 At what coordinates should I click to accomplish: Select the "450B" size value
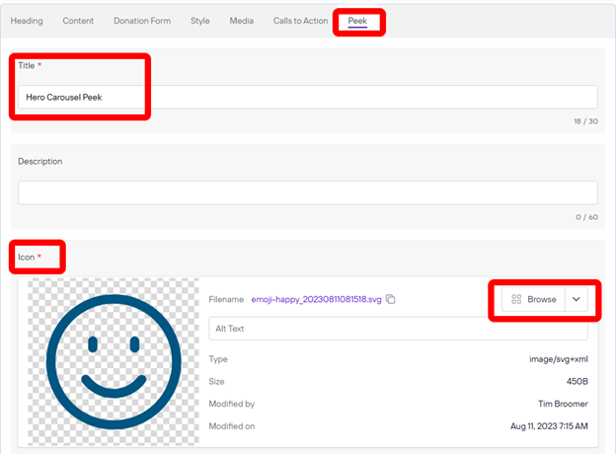pos(577,381)
